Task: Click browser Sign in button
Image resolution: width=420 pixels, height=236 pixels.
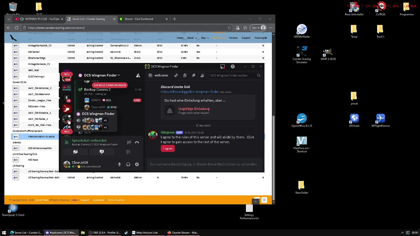Action: (258, 28)
